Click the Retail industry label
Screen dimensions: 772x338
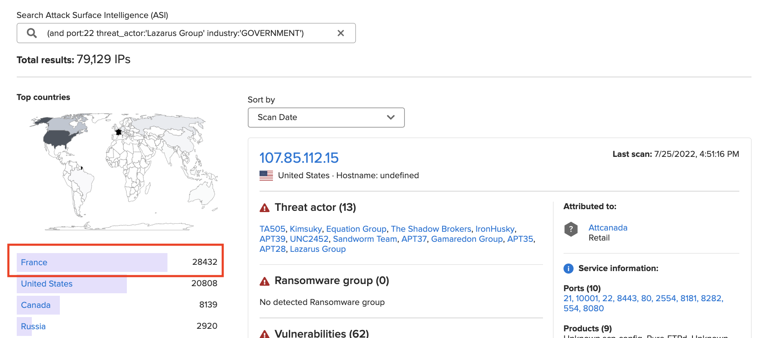click(x=599, y=238)
